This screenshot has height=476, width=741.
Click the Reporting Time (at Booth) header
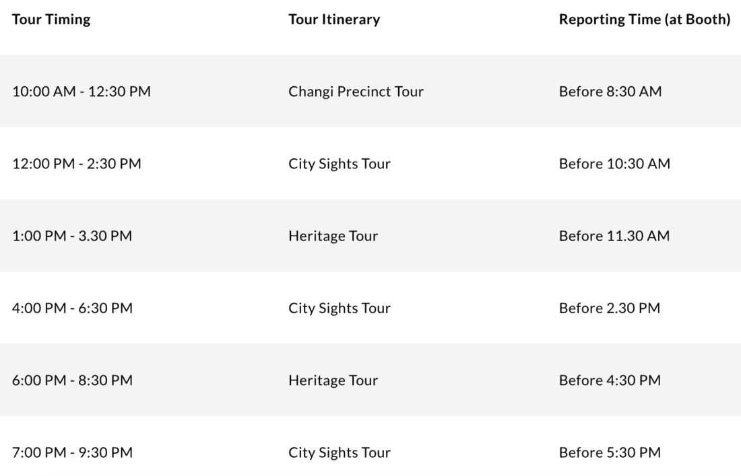(x=644, y=20)
